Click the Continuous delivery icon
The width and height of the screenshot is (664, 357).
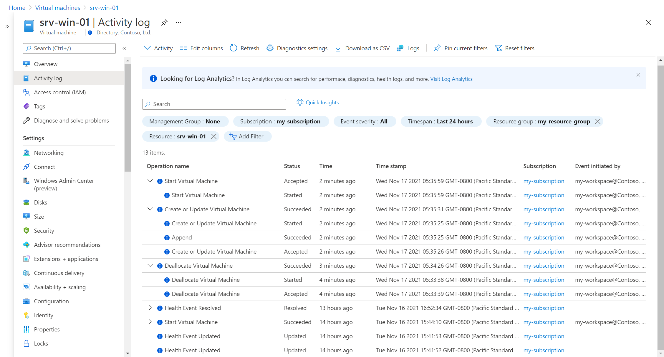tap(26, 273)
